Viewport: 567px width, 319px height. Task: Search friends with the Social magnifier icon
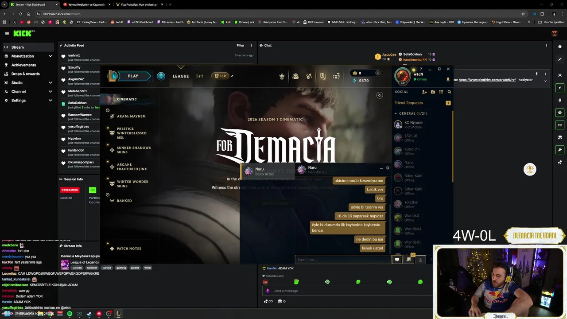[449, 92]
